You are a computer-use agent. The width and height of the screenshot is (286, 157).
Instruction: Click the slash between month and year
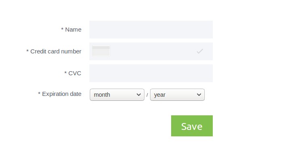(x=147, y=95)
